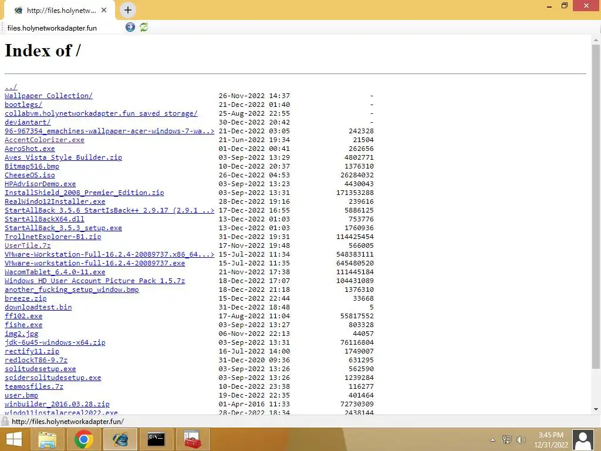This screenshot has width=601, height=451.
Task: Click the scroll down arrow on page scrollbar
Action: (x=596, y=409)
